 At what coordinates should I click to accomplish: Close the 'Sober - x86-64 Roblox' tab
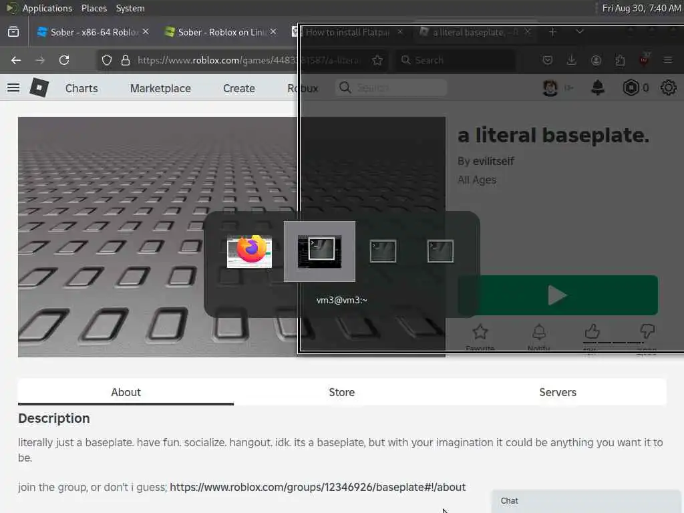pyautogui.click(x=146, y=32)
